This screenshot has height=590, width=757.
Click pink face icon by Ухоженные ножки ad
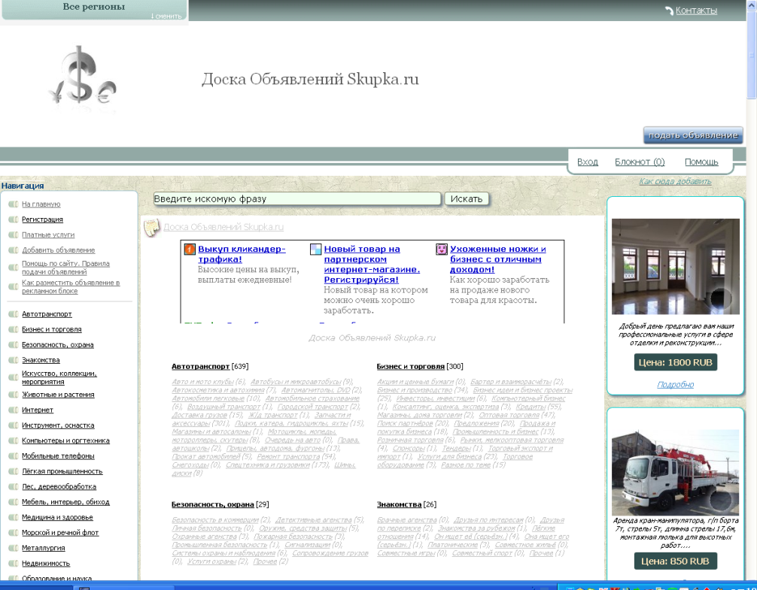442,250
